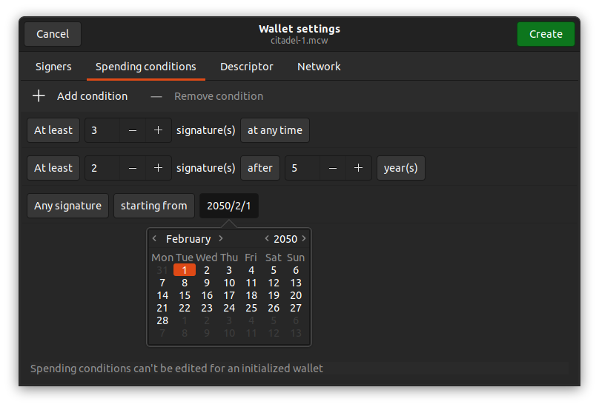
Task: Increase the years value of 5
Action: tap(358, 168)
